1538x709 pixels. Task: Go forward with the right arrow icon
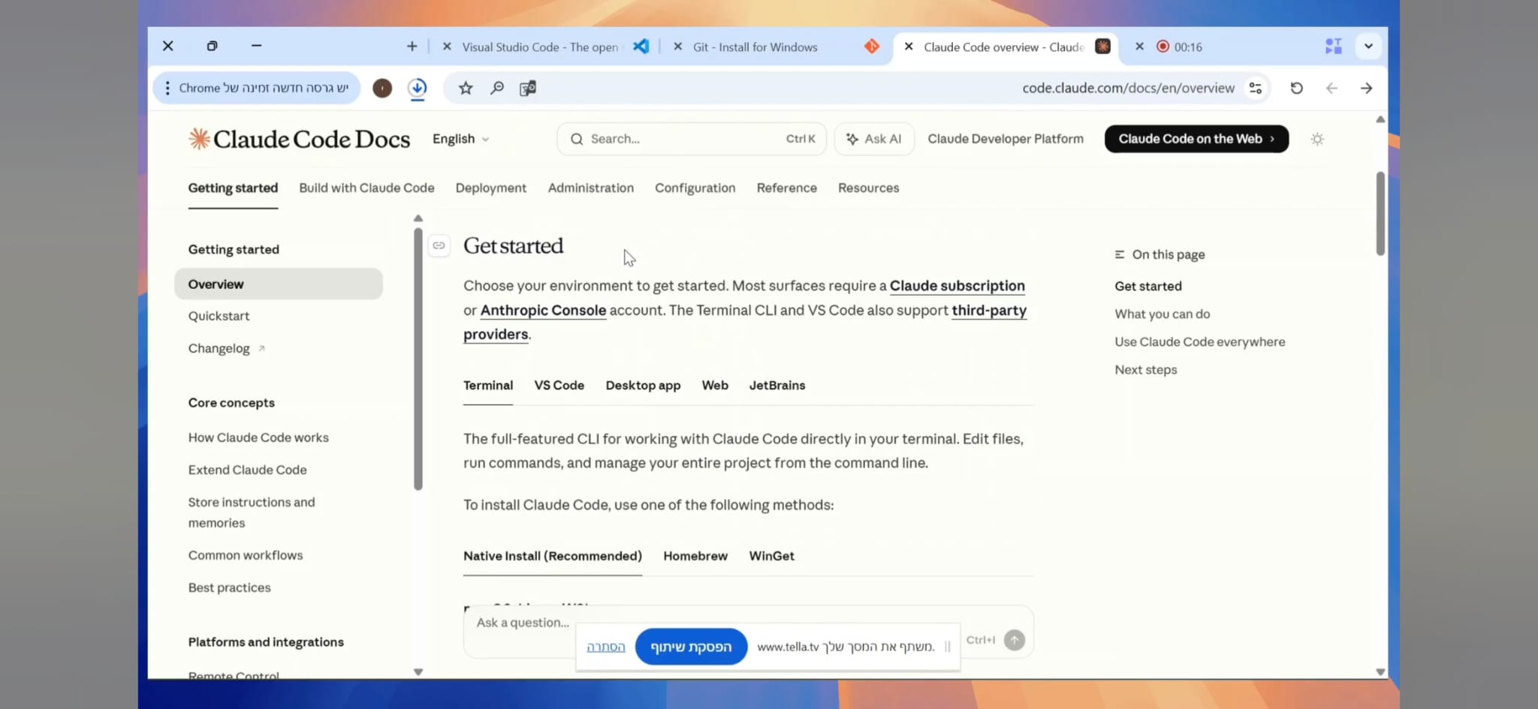1367,88
